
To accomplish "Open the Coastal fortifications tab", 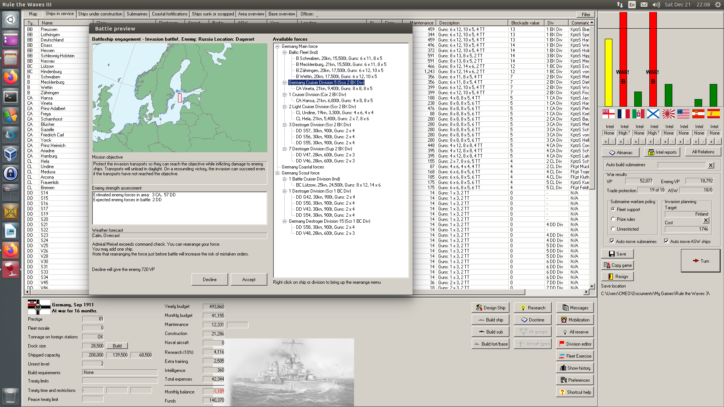I will (x=170, y=14).
